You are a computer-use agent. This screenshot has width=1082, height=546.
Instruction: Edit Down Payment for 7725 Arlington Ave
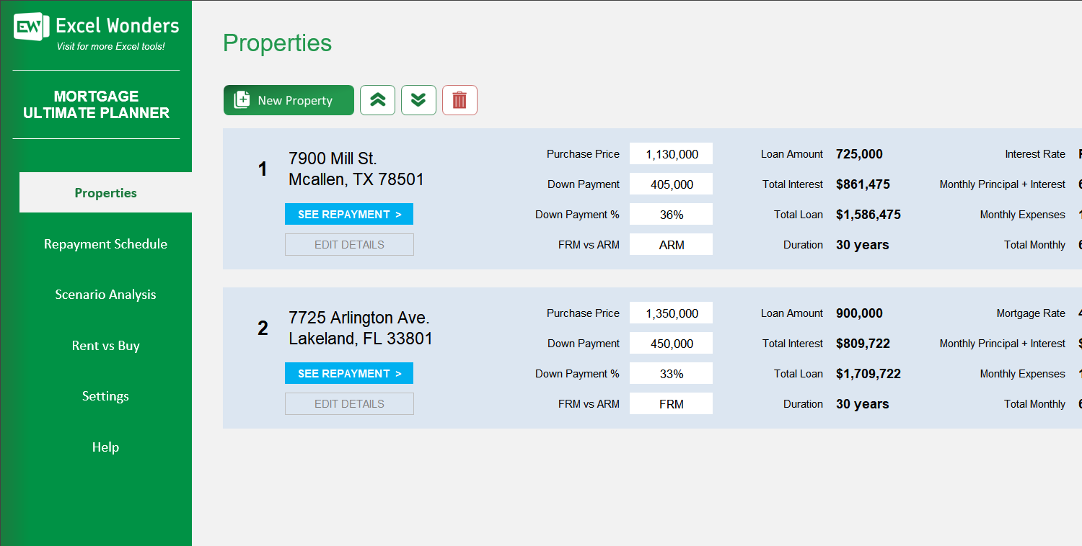[670, 343]
